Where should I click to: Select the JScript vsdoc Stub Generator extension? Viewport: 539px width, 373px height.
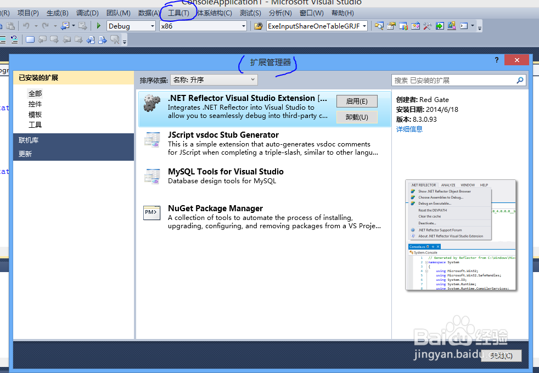264,144
